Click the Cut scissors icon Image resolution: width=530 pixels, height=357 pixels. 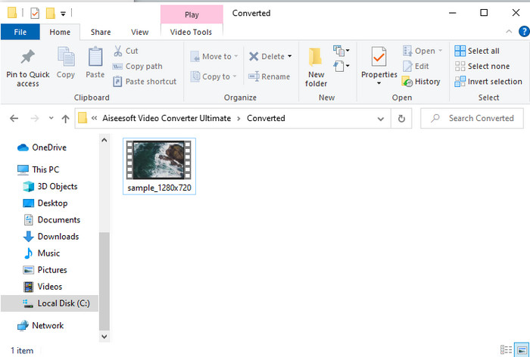tap(117, 51)
